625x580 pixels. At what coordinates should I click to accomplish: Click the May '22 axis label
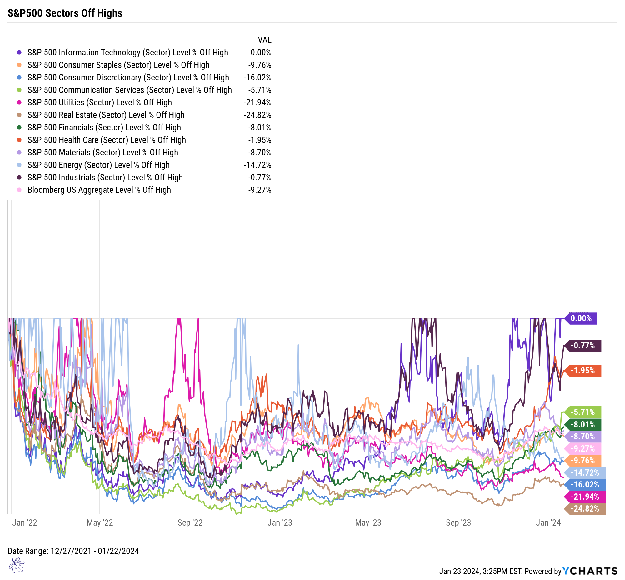99,523
